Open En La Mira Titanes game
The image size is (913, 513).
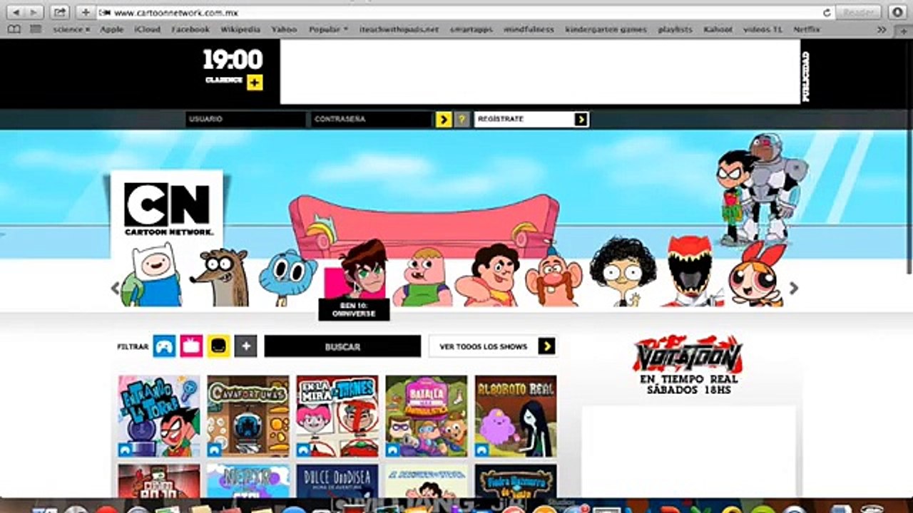pyautogui.click(x=337, y=416)
